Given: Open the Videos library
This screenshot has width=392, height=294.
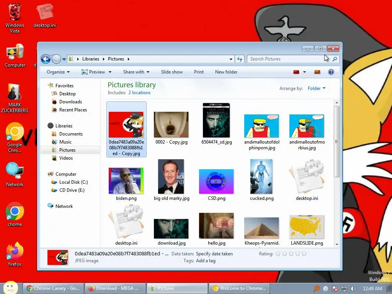Looking at the screenshot, I should pos(66,158).
